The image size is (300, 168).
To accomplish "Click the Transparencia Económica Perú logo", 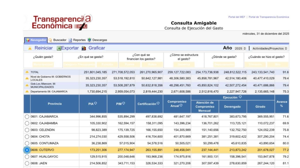I will (x=61, y=22).
